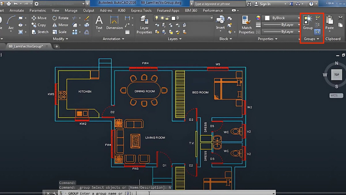Click the Group icon

[308, 23]
